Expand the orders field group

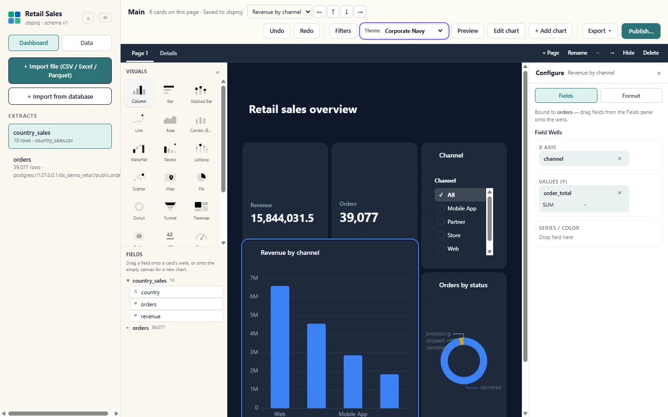pyautogui.click(x=128, y=328)
